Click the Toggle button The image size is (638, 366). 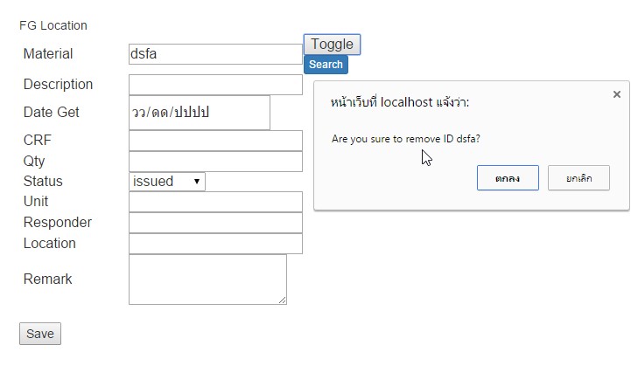(x=332, y=45)
